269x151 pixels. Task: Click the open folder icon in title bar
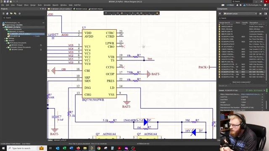click(x=11, y=2)
